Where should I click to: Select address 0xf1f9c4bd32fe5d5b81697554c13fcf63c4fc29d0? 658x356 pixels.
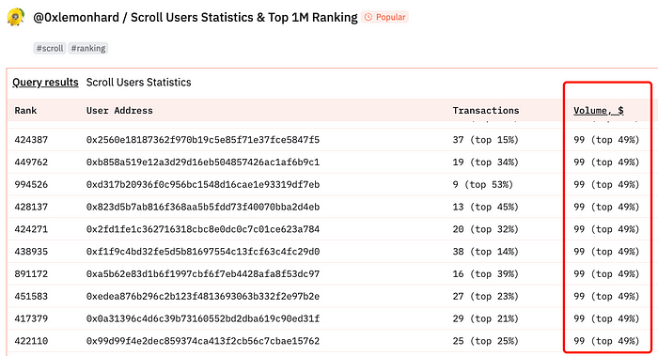[x=203, y=252]
